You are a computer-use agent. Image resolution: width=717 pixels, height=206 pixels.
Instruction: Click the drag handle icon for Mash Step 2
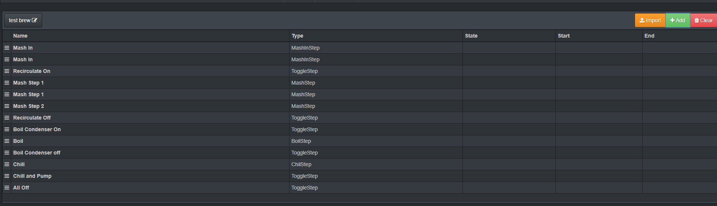[x=7, y=106]
